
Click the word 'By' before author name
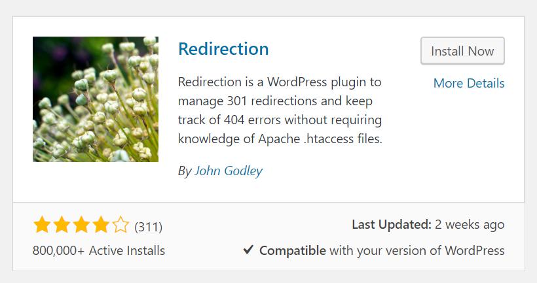coord(185,171)
